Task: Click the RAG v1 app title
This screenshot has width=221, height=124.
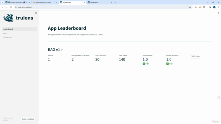Action: (x=54, y=50)
